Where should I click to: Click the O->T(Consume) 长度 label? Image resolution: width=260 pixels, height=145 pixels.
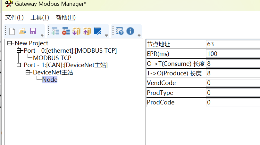tap(176, 64)
